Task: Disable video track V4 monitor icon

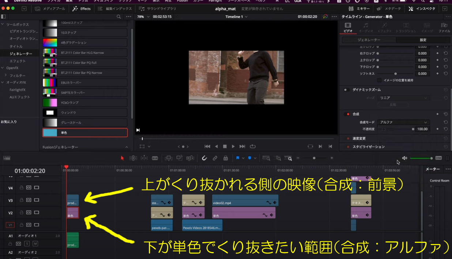Action: tap(37, 188)
